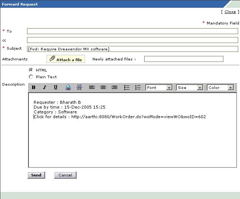The image size is (240, 199).
Task: Choose the Plain Text radio option
Action: click(31, 77)
